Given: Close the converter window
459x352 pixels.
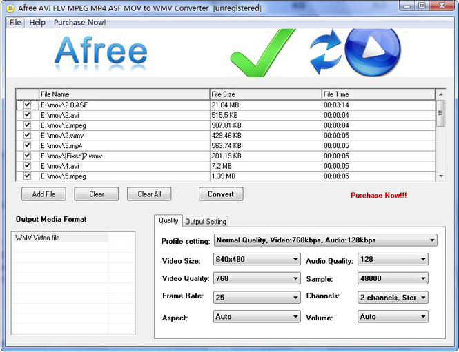Looking at the screenshot, I should [x=442, y=6].
